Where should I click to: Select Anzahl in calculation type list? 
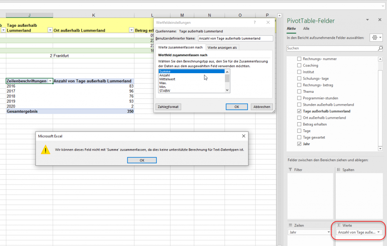[192, 75]
